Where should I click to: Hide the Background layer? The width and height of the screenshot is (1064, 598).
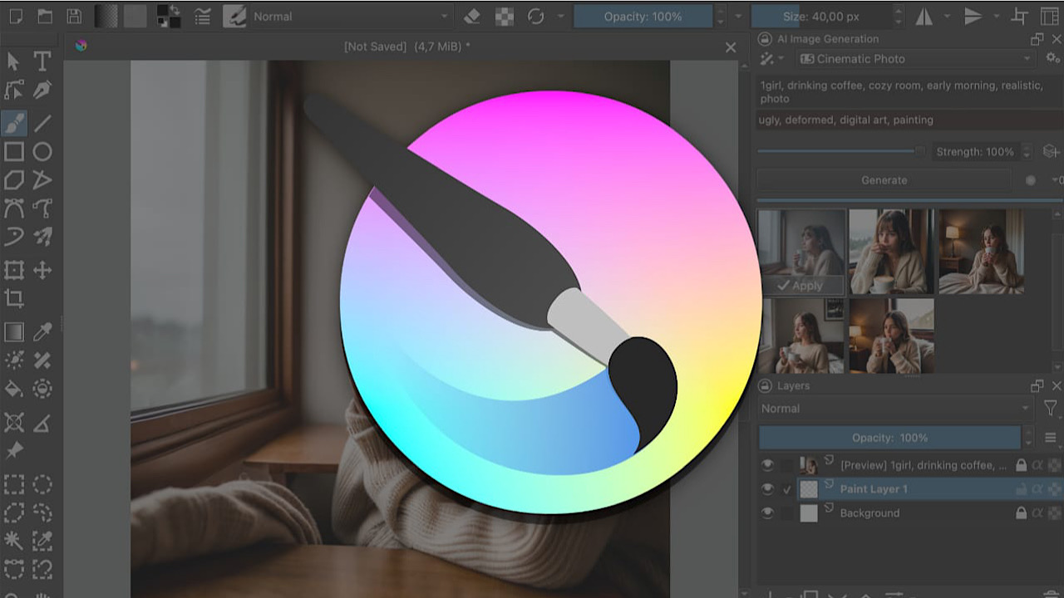[x=767, y=512]
